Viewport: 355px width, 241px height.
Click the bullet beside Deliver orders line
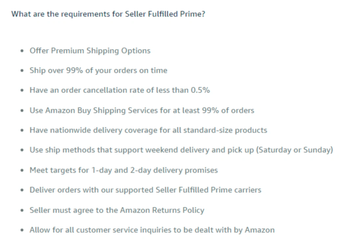pos(22,190)
